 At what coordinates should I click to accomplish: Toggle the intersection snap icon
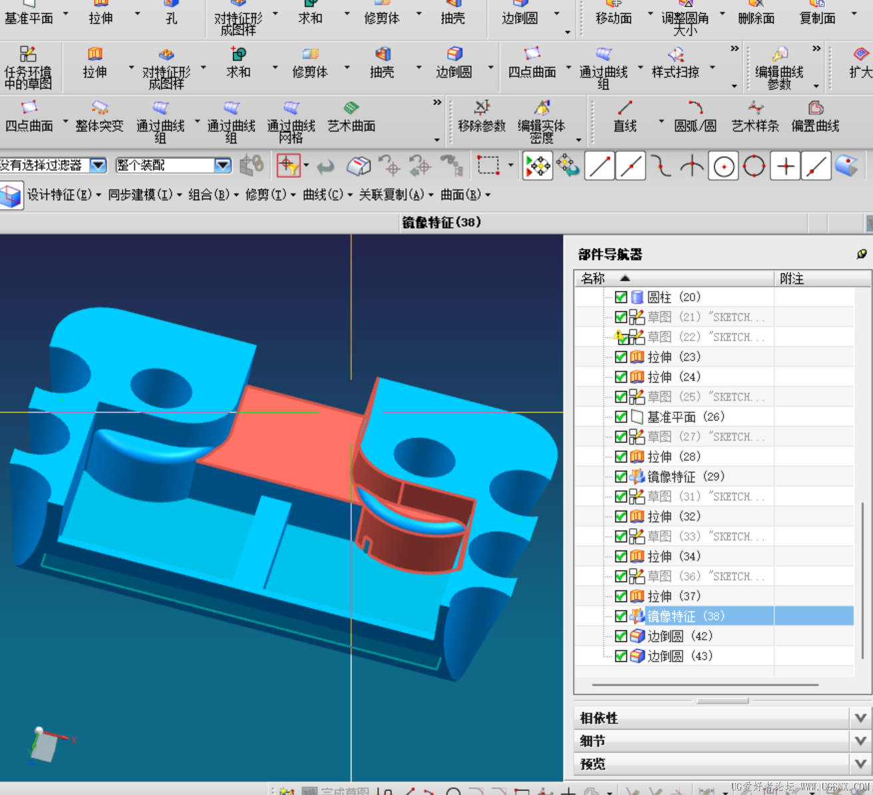[692, 166]
